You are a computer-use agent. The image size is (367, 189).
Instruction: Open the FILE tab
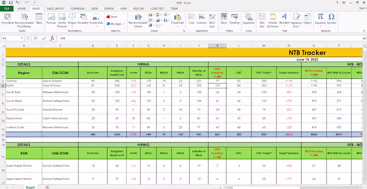pos(7,8)
